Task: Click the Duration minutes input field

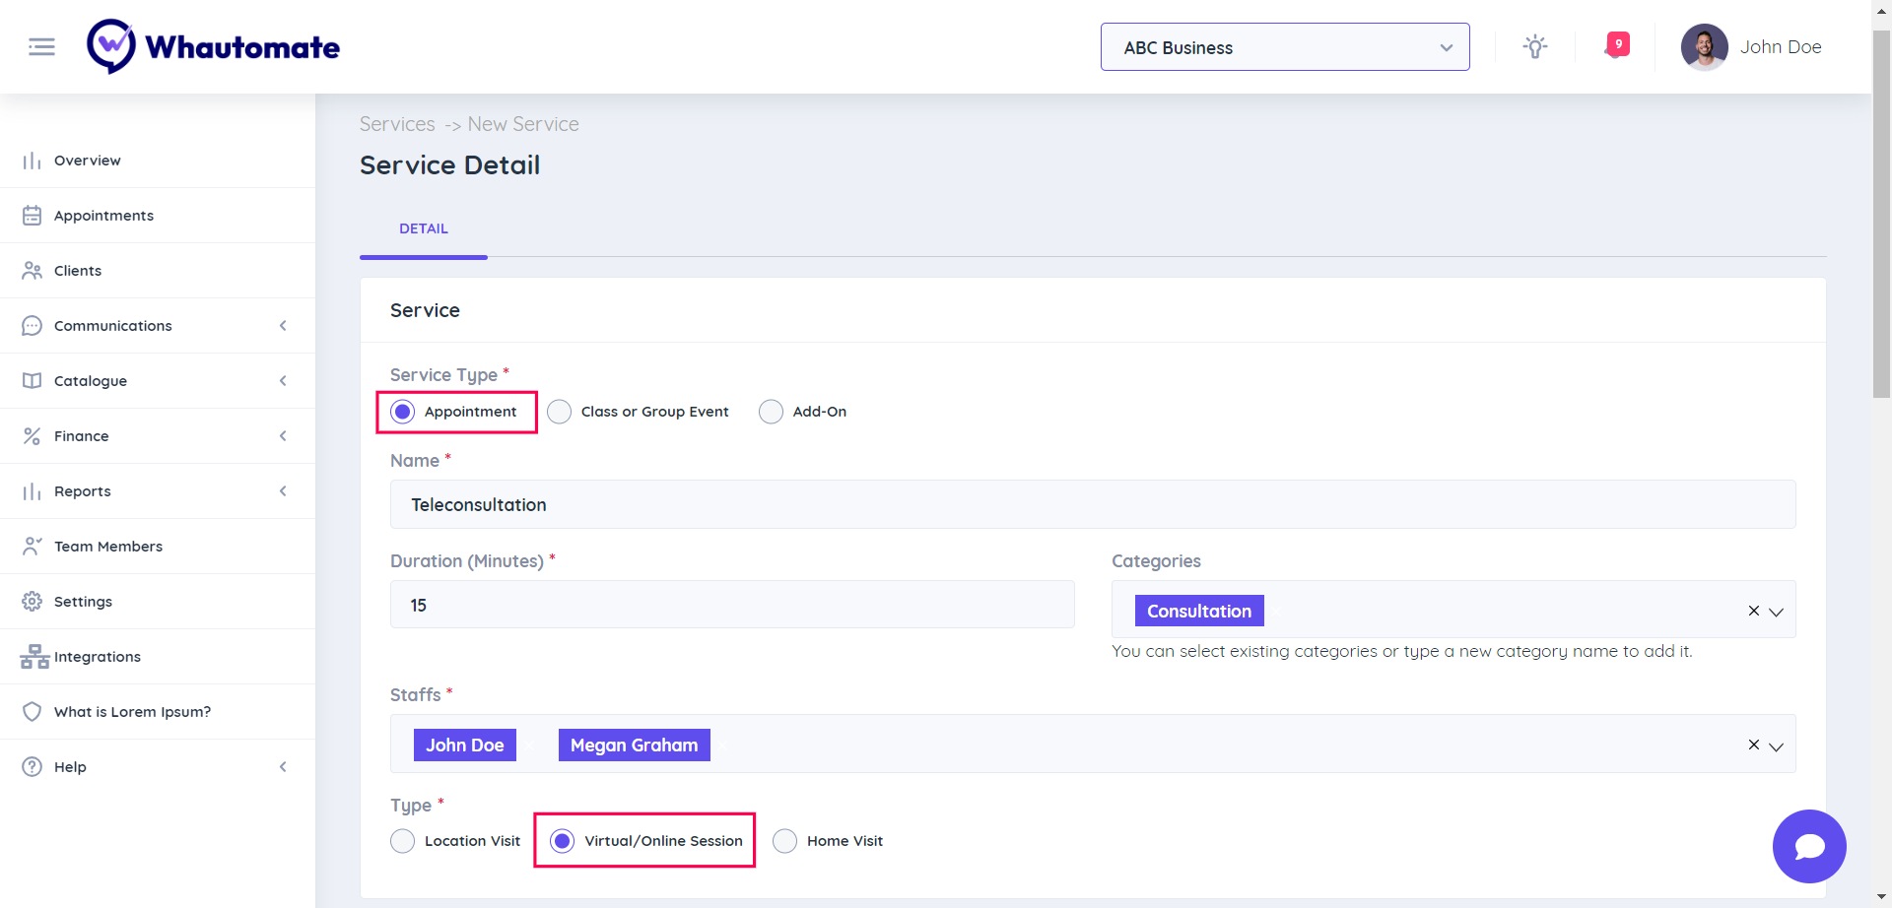Action: point(731,605)
